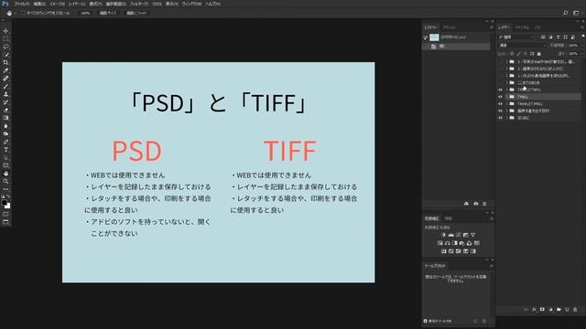This screenshot has height=329, width=586.
Task: Click the background color swatch
Action: [8, 206]
